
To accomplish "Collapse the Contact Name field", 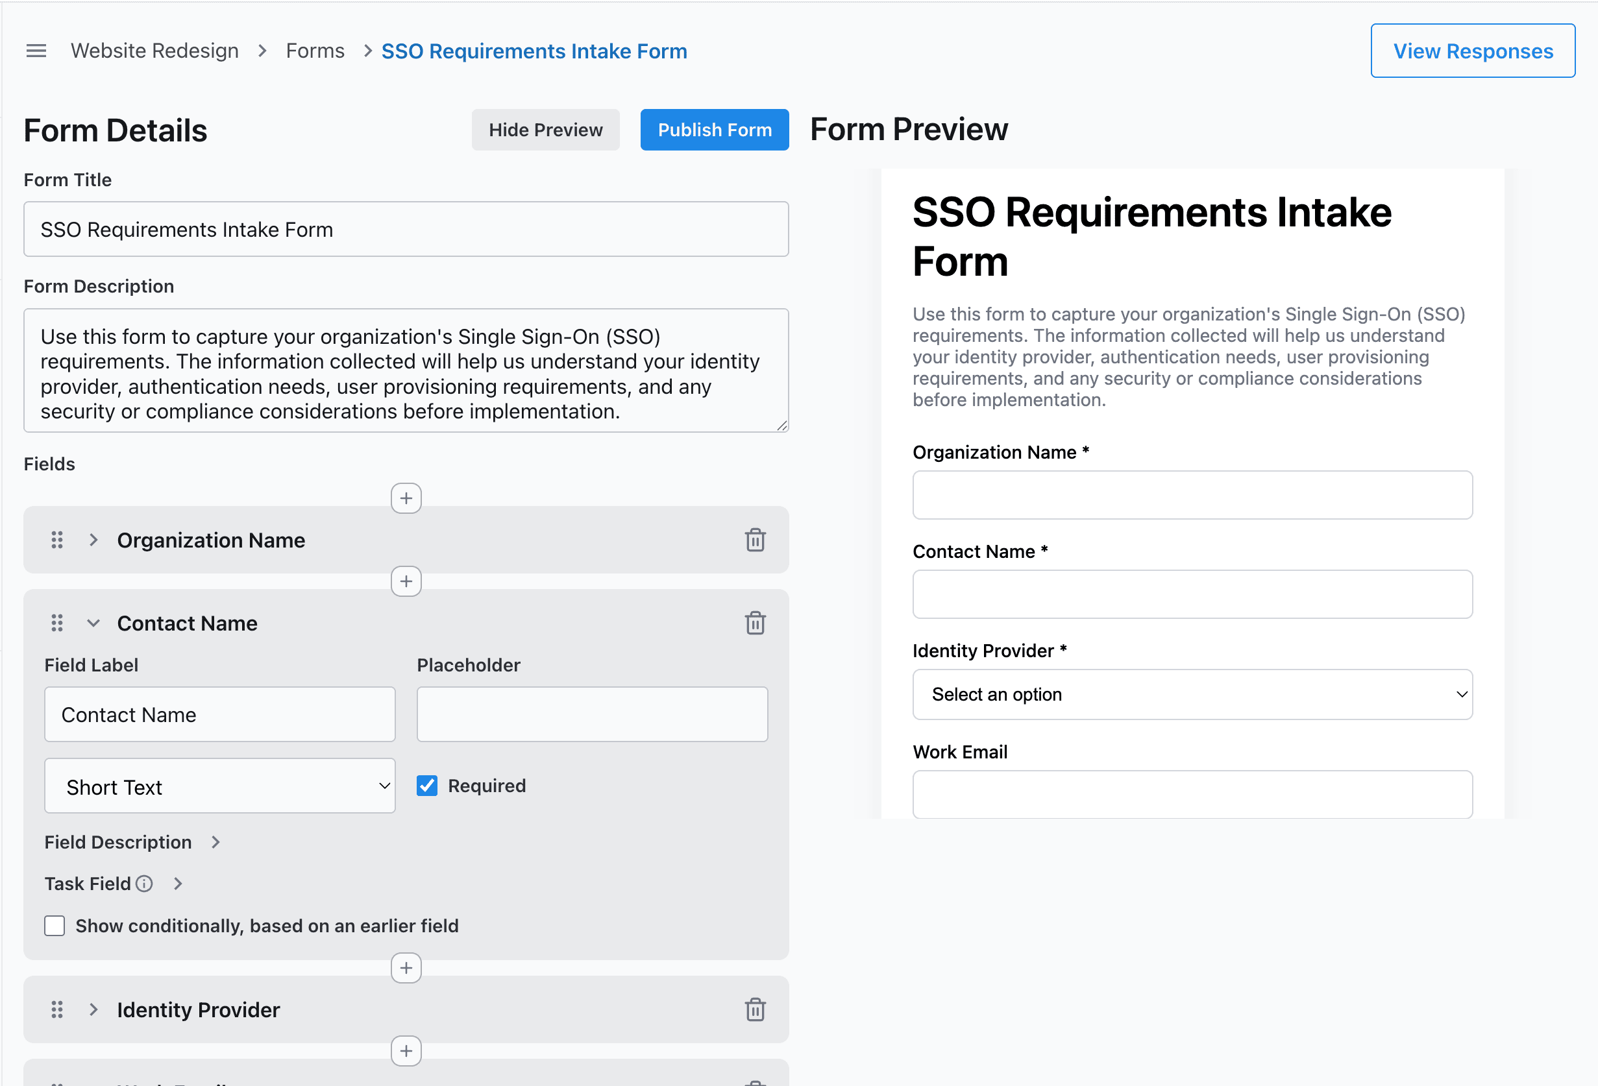I will (93, 623).
